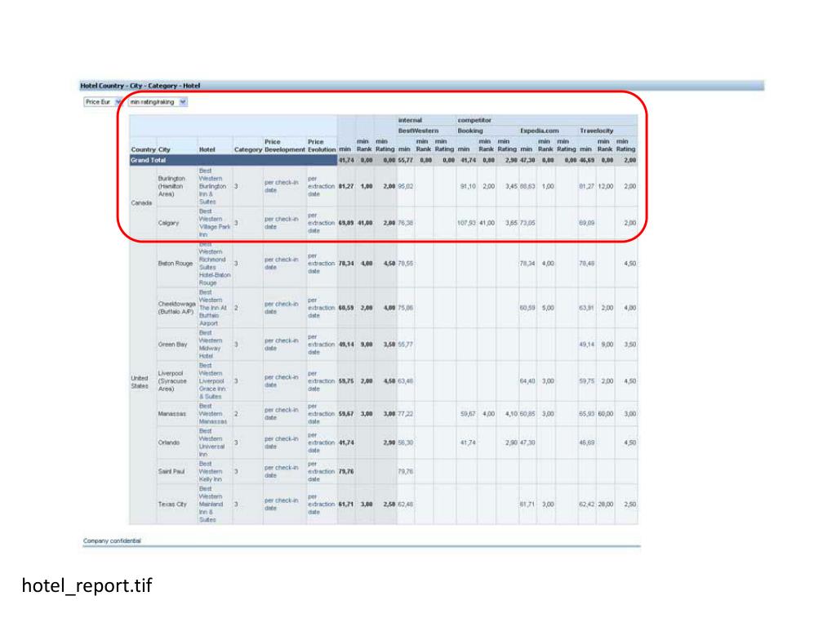Viewport: 836px width, 627px height.
Task: Click the 77,22 BestWestern price for Manassas
Action: 405,414
